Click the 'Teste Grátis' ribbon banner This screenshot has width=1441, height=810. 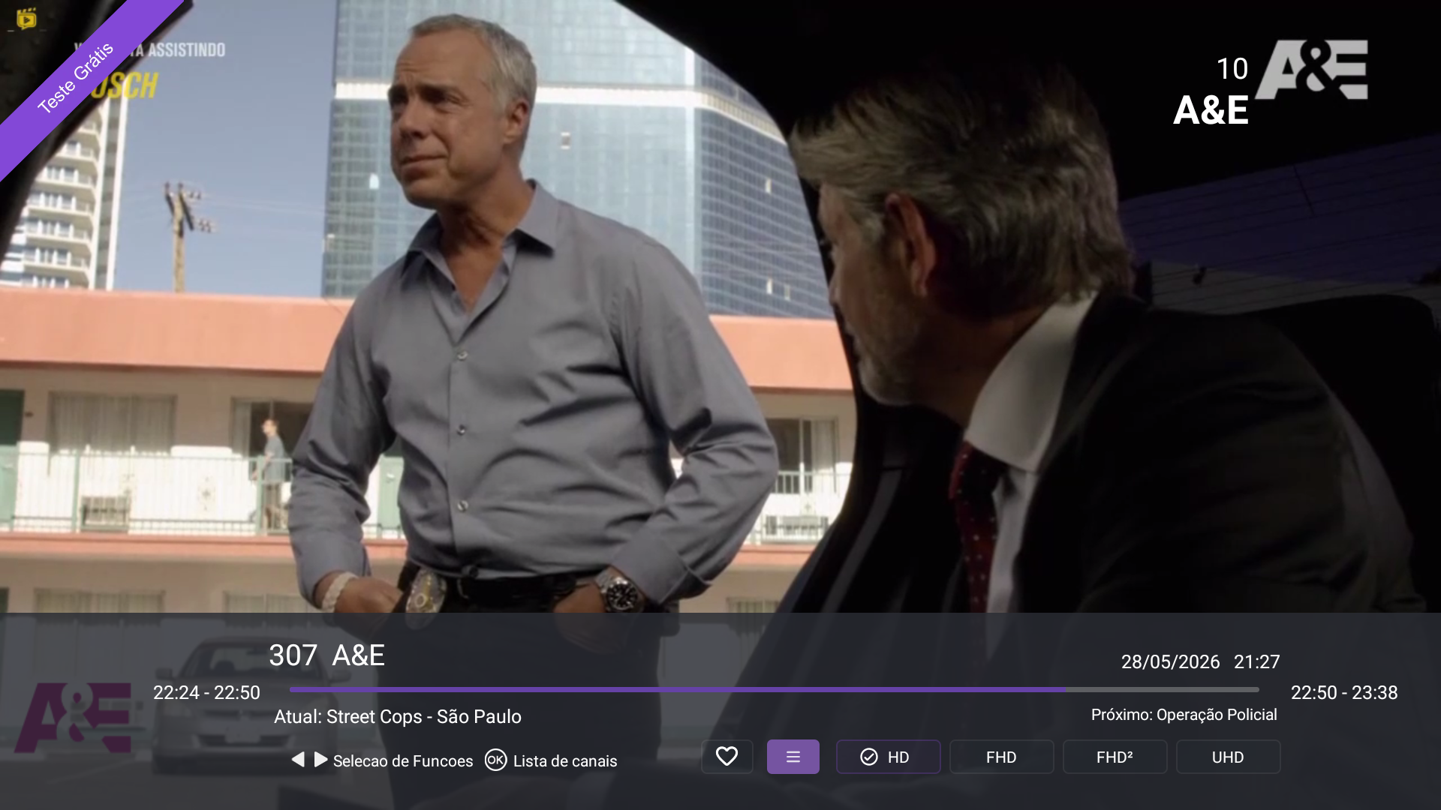[75, 78]
